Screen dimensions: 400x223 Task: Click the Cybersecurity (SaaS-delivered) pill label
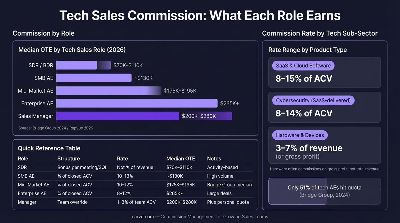coord(313,100)
